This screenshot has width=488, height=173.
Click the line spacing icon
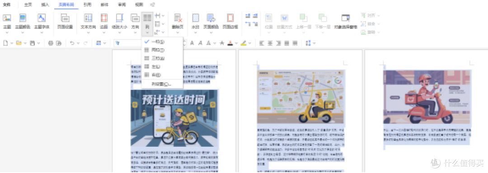coord(309,43)
